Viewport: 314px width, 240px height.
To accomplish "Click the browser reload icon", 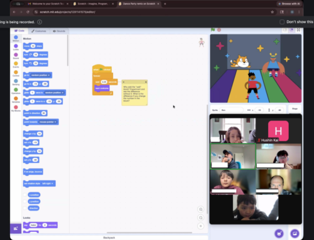I will 28,12.
